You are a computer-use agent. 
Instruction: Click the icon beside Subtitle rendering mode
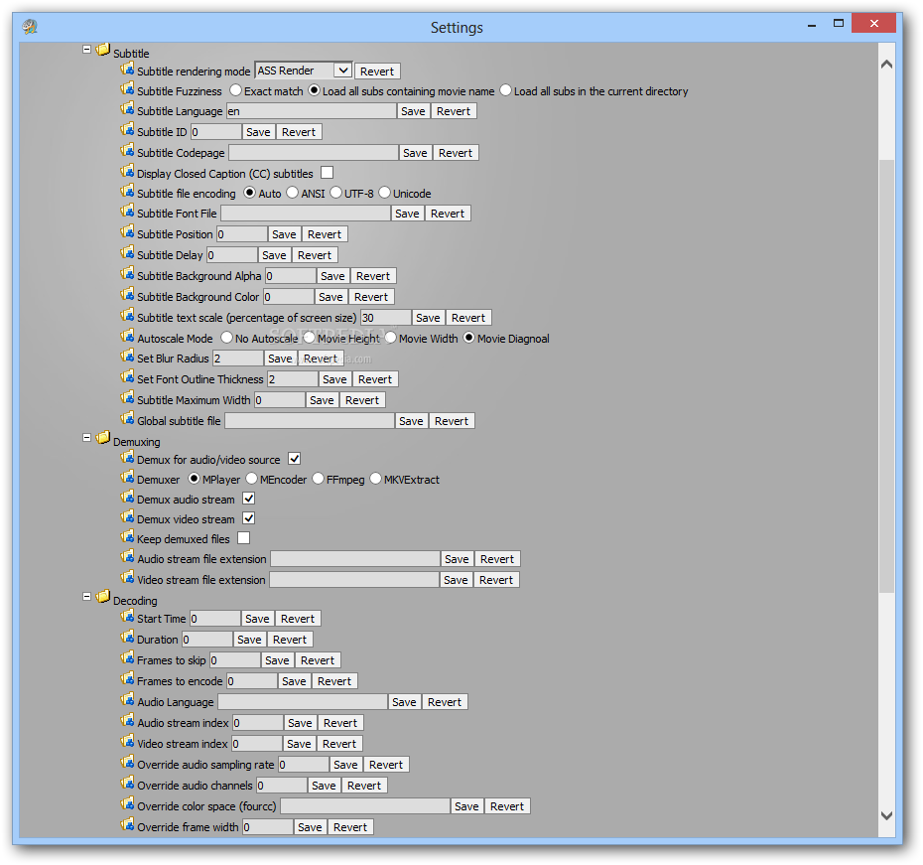click(127, 70)
